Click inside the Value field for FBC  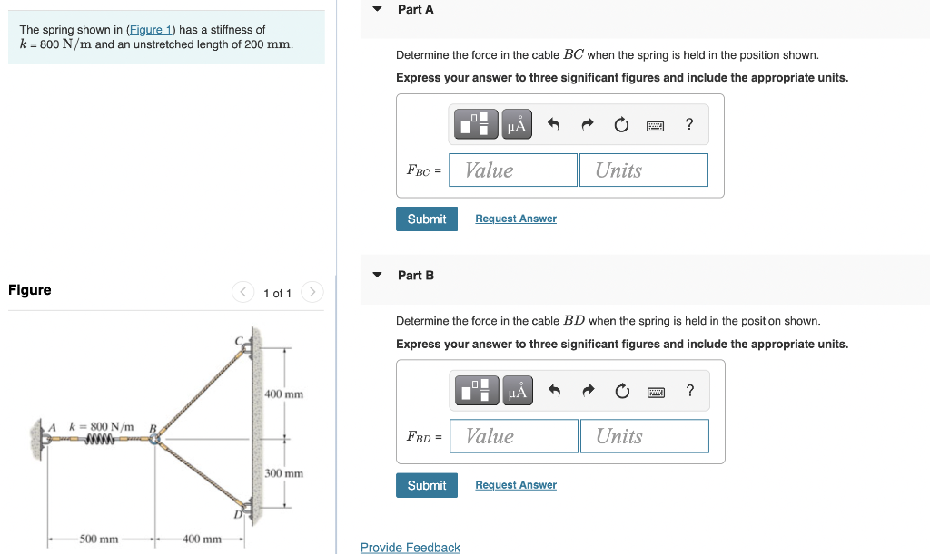512,170
